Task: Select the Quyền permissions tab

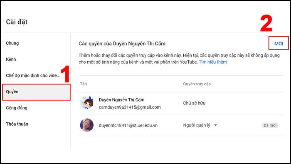Action: (x=36, y=92)
